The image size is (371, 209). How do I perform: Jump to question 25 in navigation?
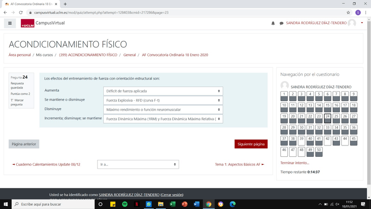336,118
